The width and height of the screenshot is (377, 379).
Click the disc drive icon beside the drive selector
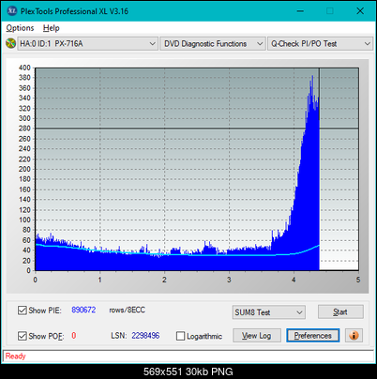pyautogui.click(x=10, y=43)
